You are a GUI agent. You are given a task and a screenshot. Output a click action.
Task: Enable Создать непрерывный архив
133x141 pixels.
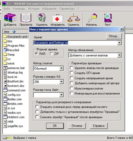71,78
